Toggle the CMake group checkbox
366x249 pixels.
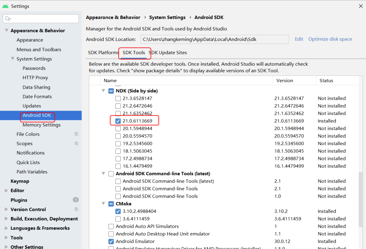coord(111,204)
